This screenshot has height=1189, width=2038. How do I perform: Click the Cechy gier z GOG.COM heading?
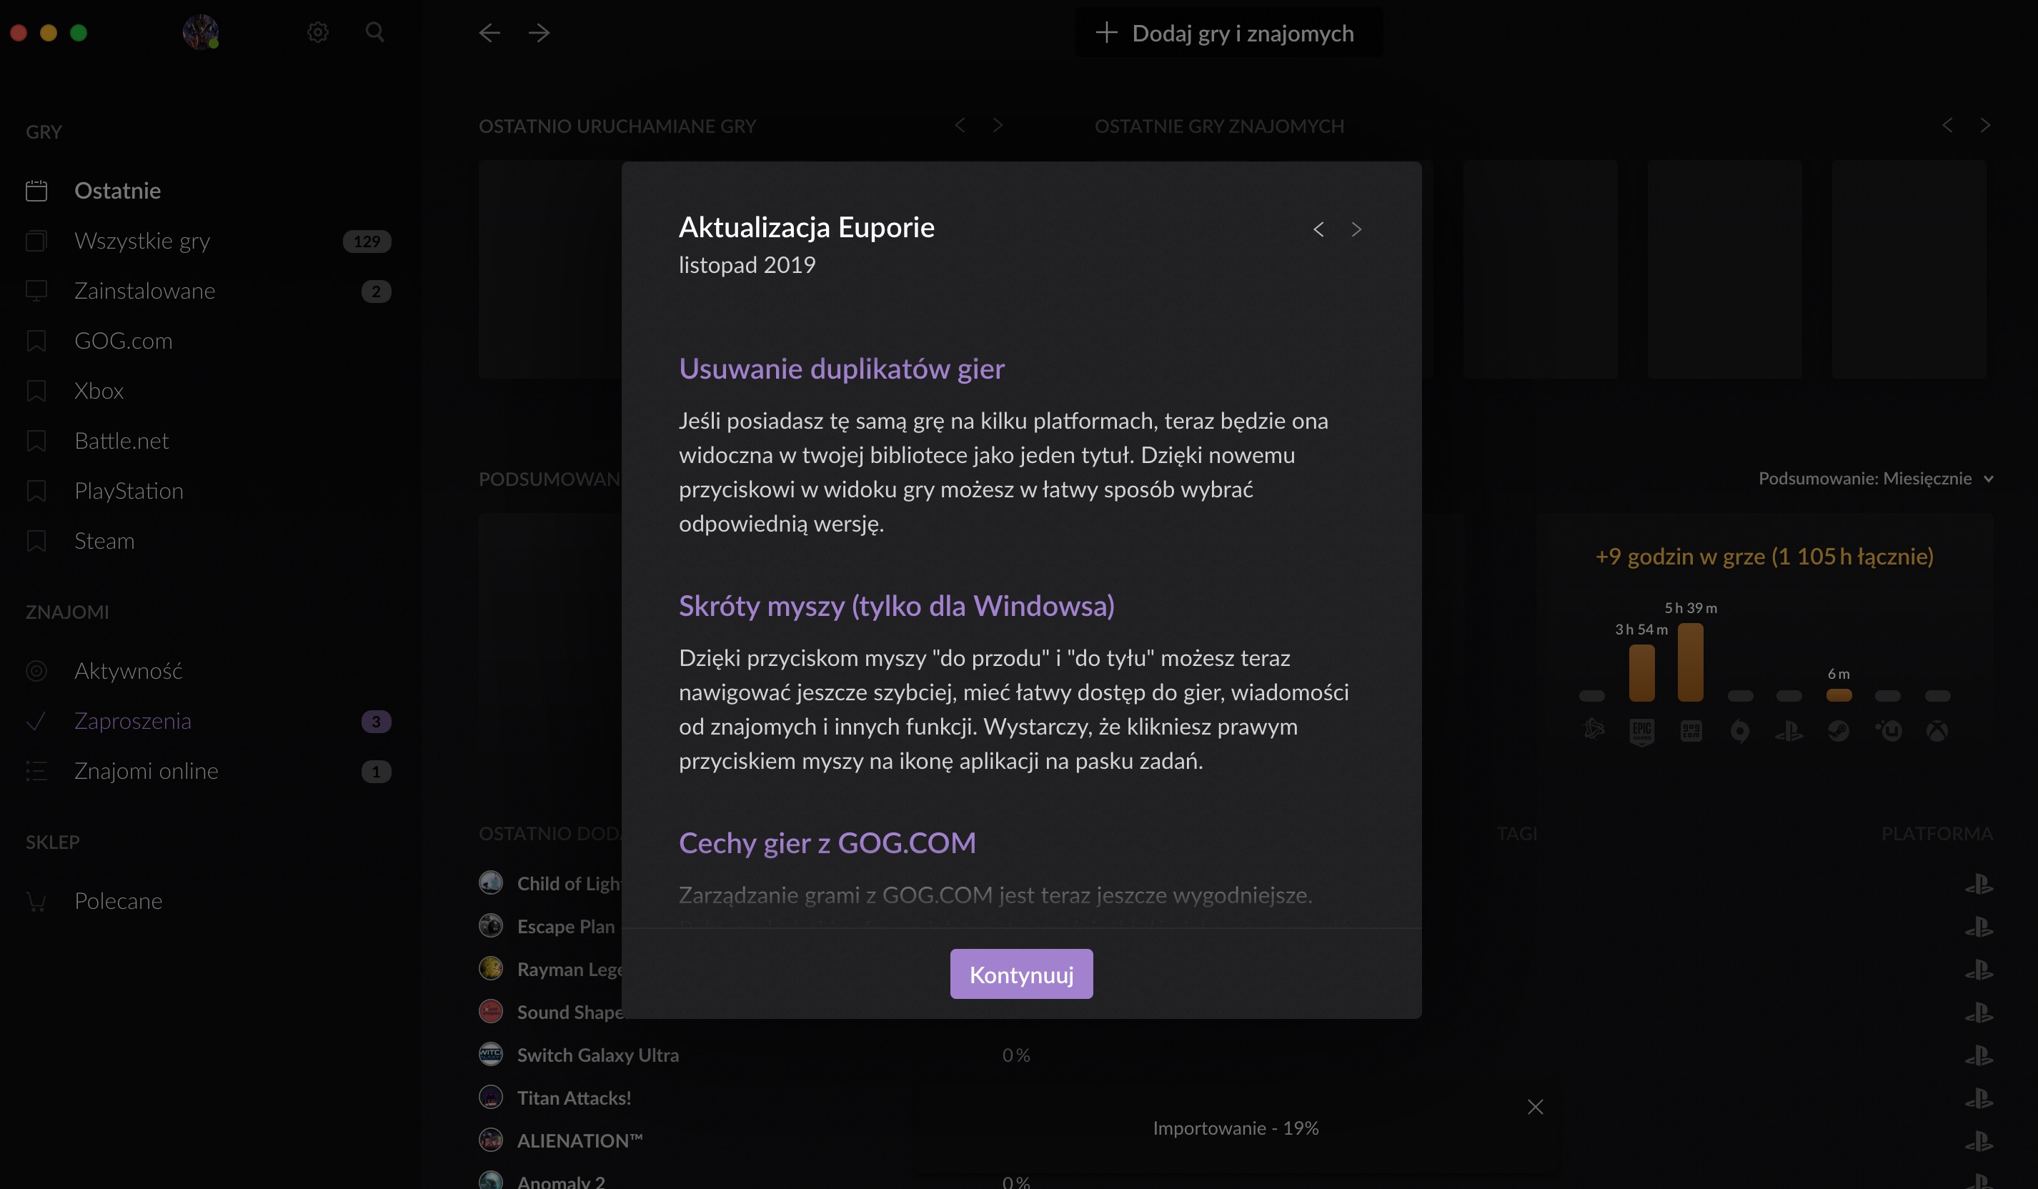(x=827, y=843)
